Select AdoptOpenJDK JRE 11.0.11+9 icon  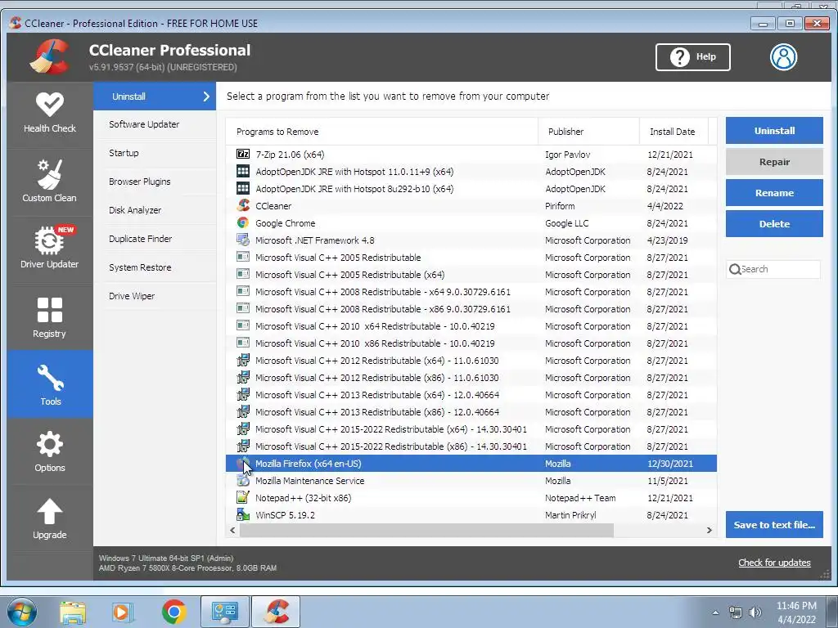pos(243,172)
